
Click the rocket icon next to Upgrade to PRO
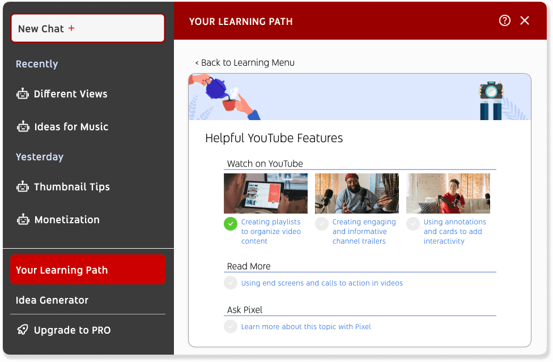[x=23, y=330]
